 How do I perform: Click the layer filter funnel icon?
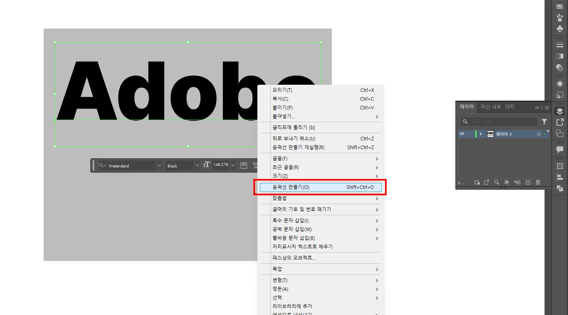(x=544, y=122)
